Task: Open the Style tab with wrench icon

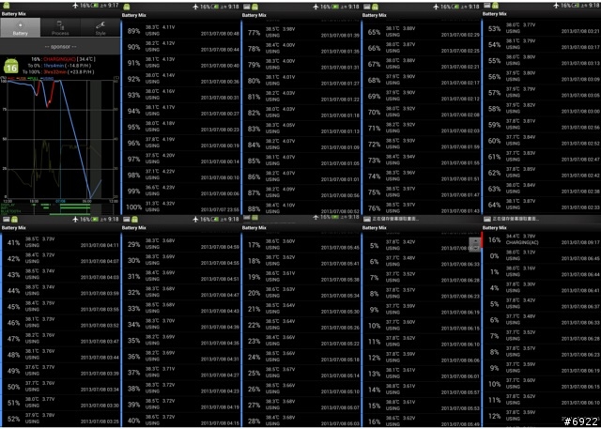Action: click(100, 27)
